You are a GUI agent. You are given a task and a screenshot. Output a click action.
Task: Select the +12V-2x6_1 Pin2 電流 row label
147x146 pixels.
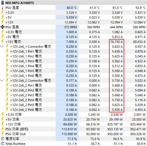(x=26, y=56)
